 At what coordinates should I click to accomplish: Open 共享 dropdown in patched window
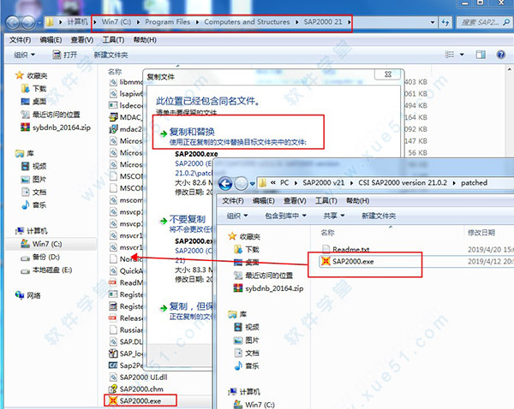tap(334, 216)
